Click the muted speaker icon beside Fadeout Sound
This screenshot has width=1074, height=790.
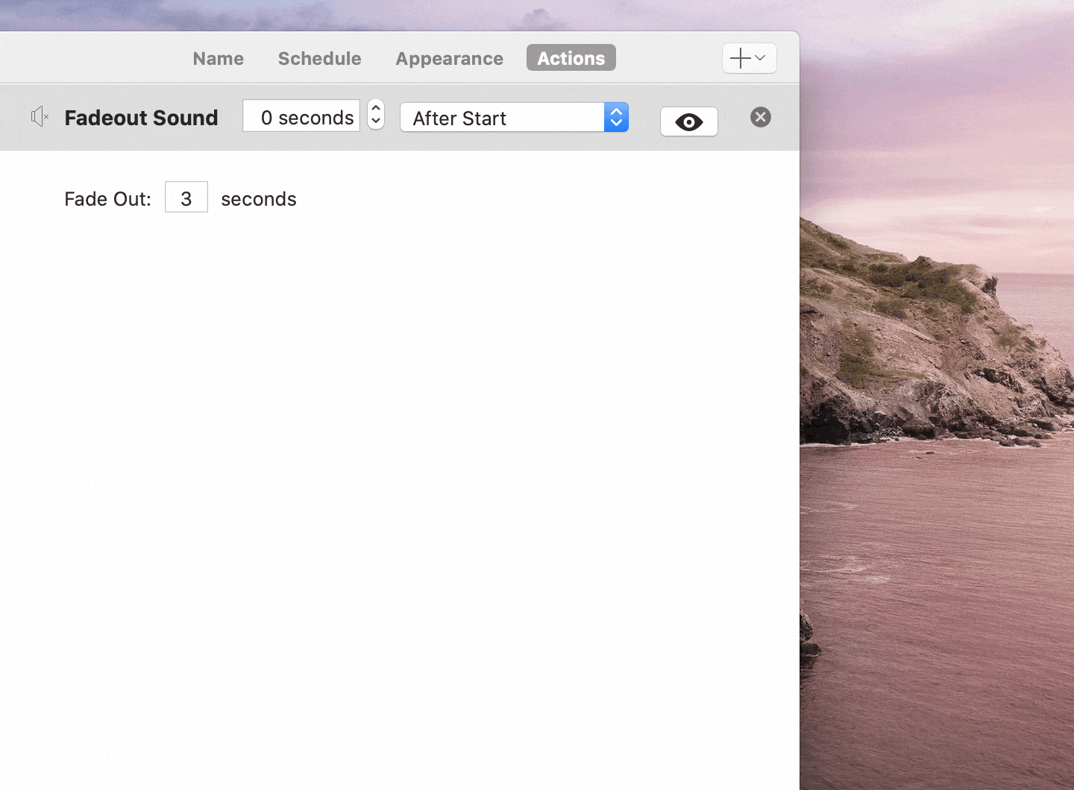pos(40,117)
